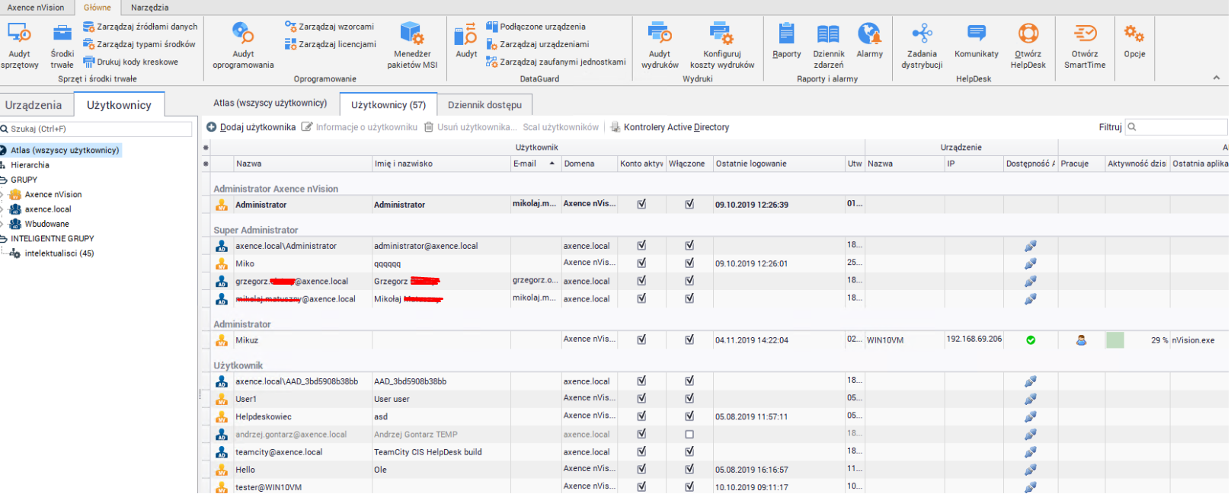Open Audyt sprzętowy hardware audit icon
1231x494 pixels.
click(19, 35)
